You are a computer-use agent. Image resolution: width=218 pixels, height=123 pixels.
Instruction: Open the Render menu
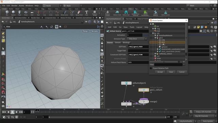(14, 5)
